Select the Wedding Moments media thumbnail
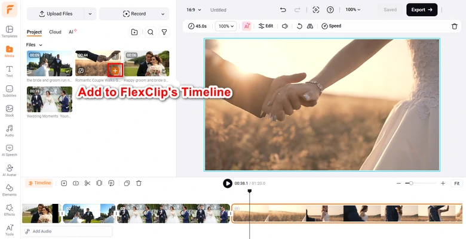This screenshot has height=239, width=466. [50, 100]
